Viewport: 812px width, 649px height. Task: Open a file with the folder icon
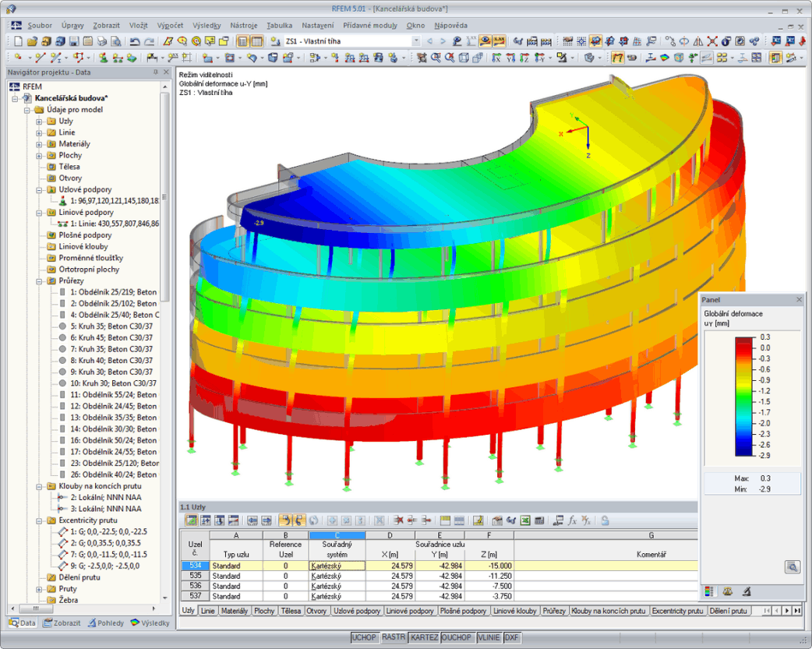32,41
